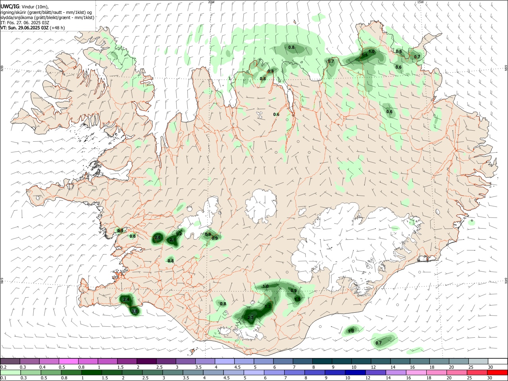This screenshot has height=381, width=508.
Task: Click the 20W longitude label at top
Action: click(211, 2)
